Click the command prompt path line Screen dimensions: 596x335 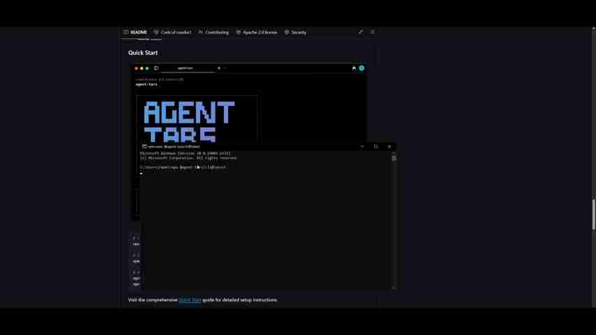tap(183, 167)
